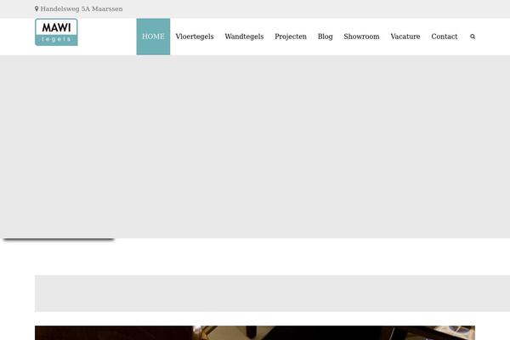Open the Blog page
The height and width of the screenshot is (340, 510).
coord(326,37)
